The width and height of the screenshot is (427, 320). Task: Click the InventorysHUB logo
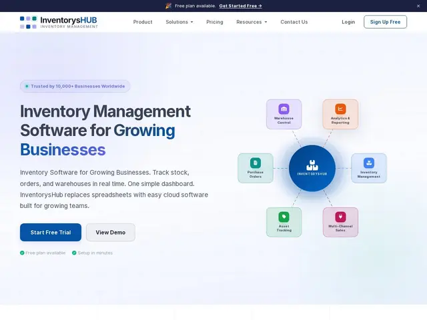point(59,22)
